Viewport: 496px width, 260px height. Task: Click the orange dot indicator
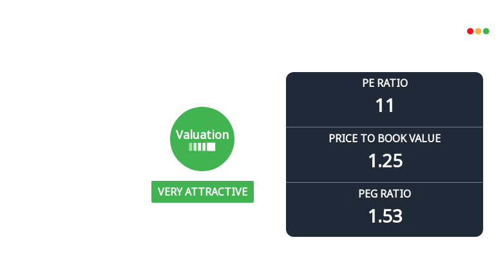[478, 31]
